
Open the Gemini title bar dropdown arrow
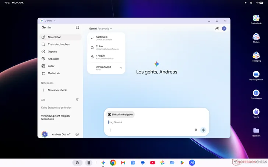[54, 21]
